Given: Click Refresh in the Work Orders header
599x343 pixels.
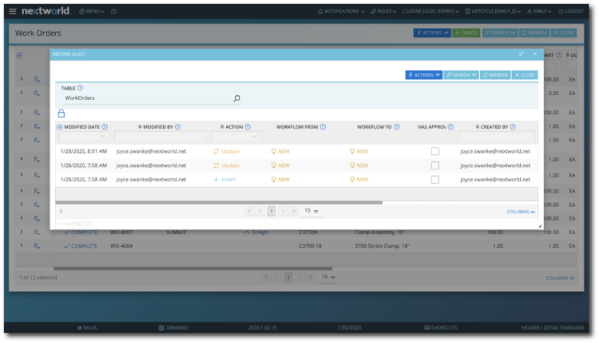Looking at the screenshot, I should pos(534,33).
